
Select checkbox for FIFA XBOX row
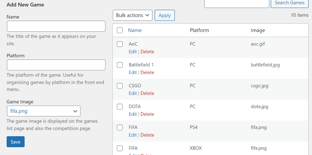click(119, 148)
